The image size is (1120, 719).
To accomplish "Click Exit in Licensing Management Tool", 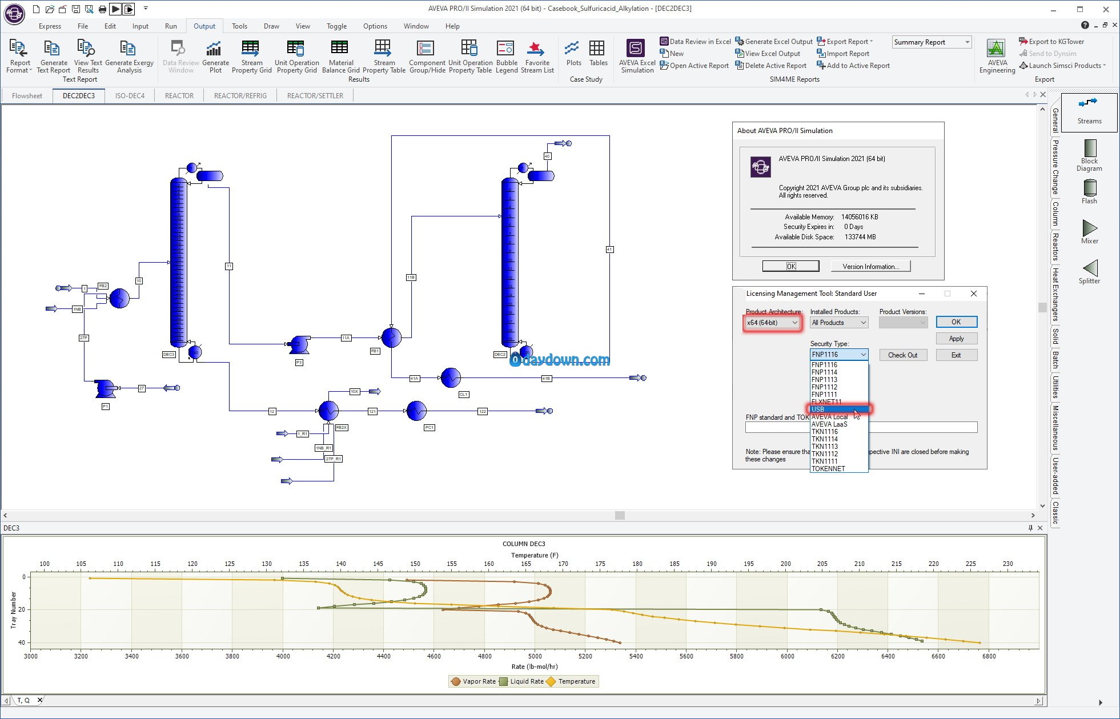I will coord(956,355).
